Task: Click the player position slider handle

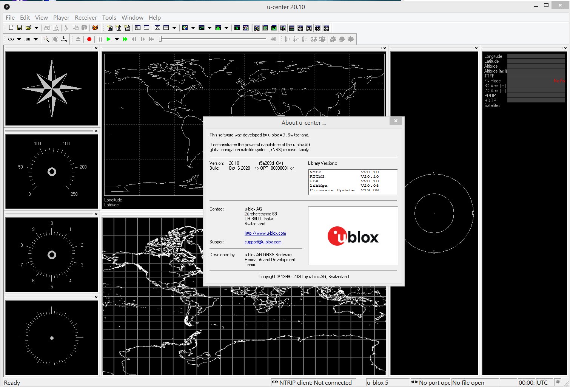Action: click(x=160, y=39)
